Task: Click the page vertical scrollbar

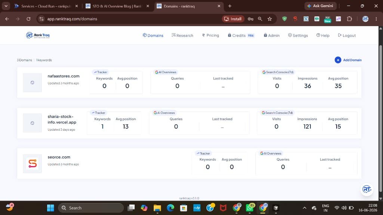Action: (x=380, y=118)
